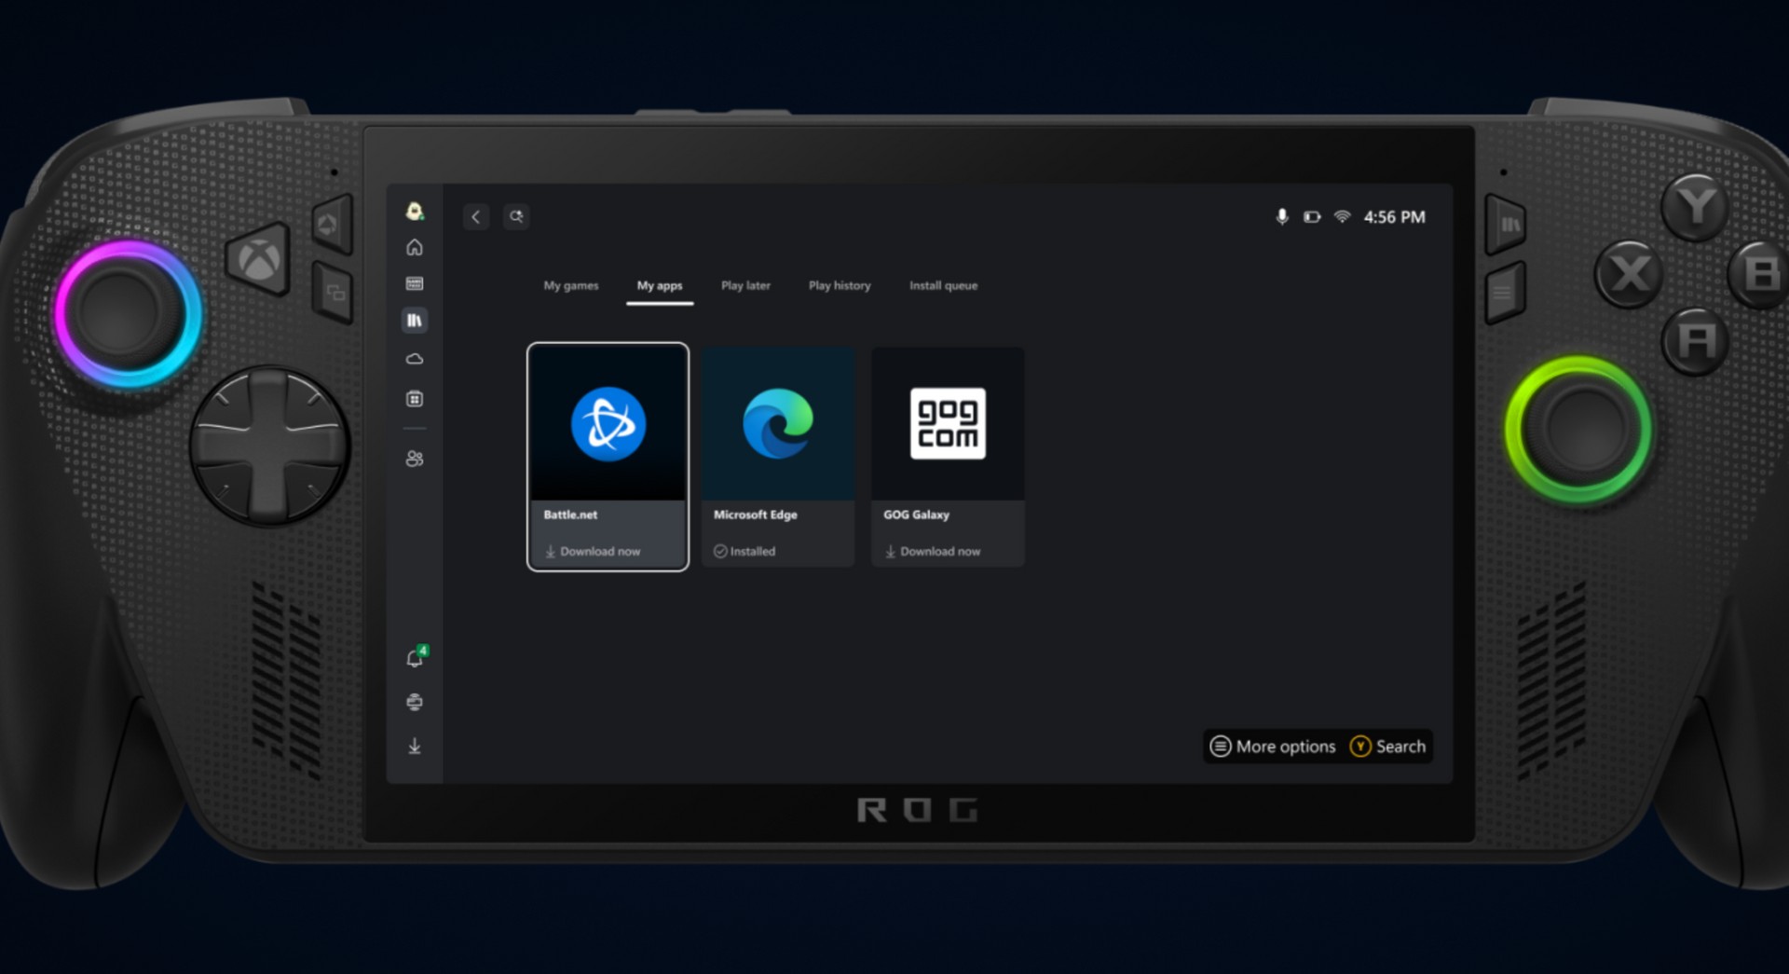The width and height of the screenshot is (1789, 974).
Task: Click Download now under Battle.net
Action: (593, 552)
